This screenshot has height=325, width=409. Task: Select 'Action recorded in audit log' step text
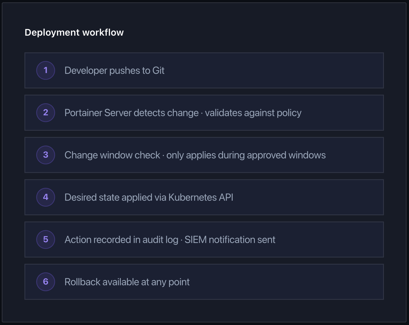[170, 240]
